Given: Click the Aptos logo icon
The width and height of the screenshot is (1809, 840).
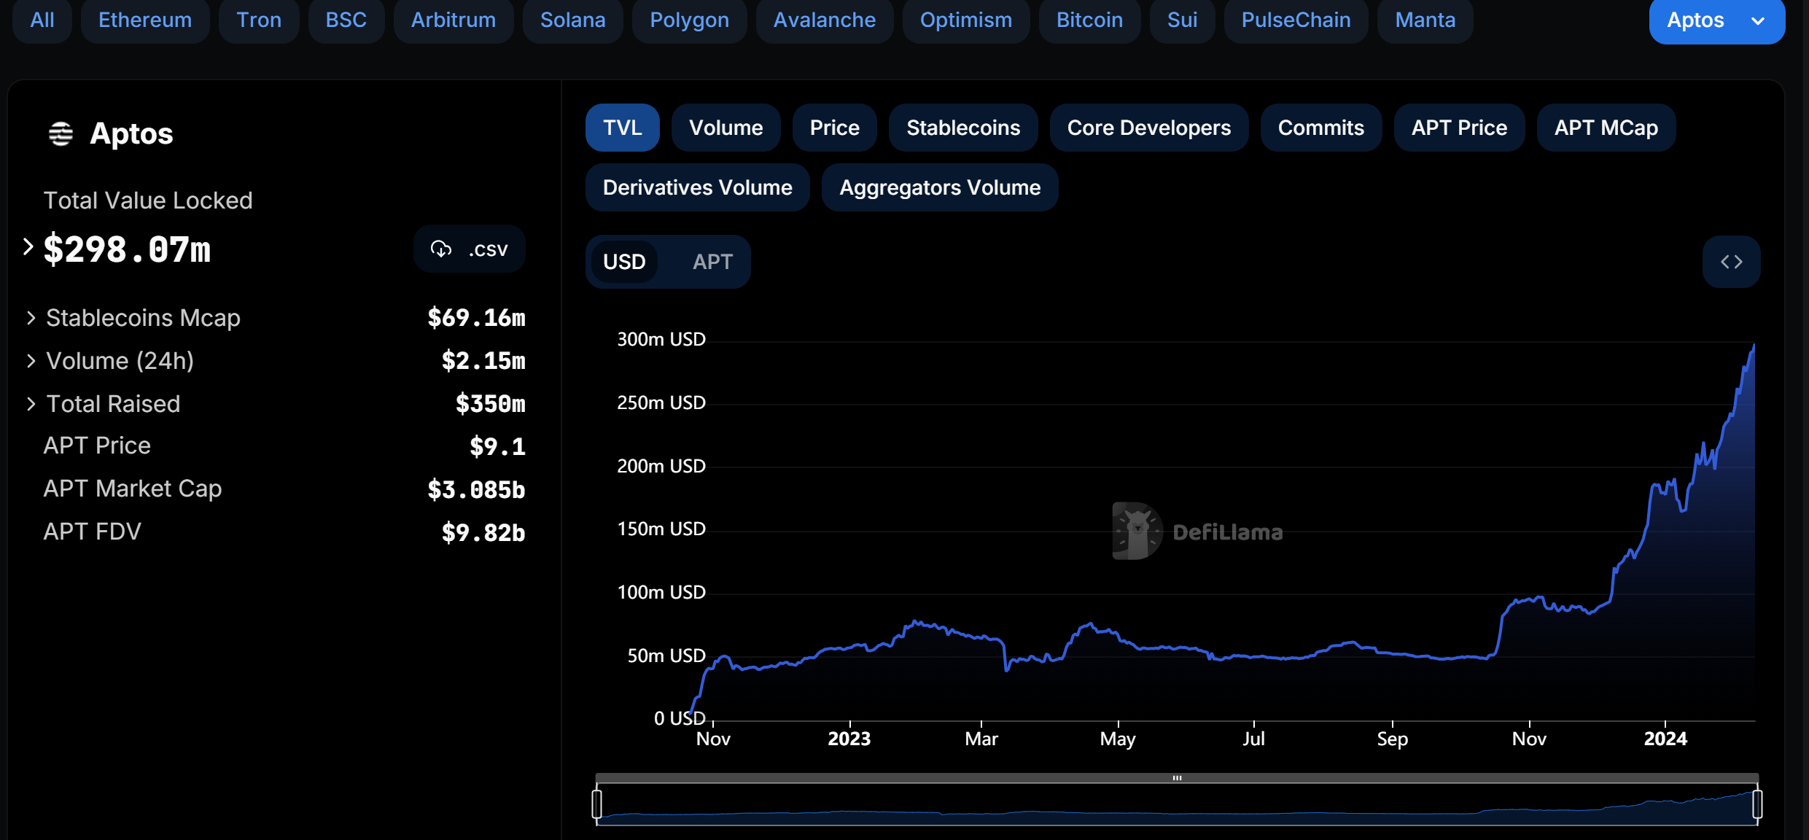Looking at the screenshot, I should click(61, 134).
